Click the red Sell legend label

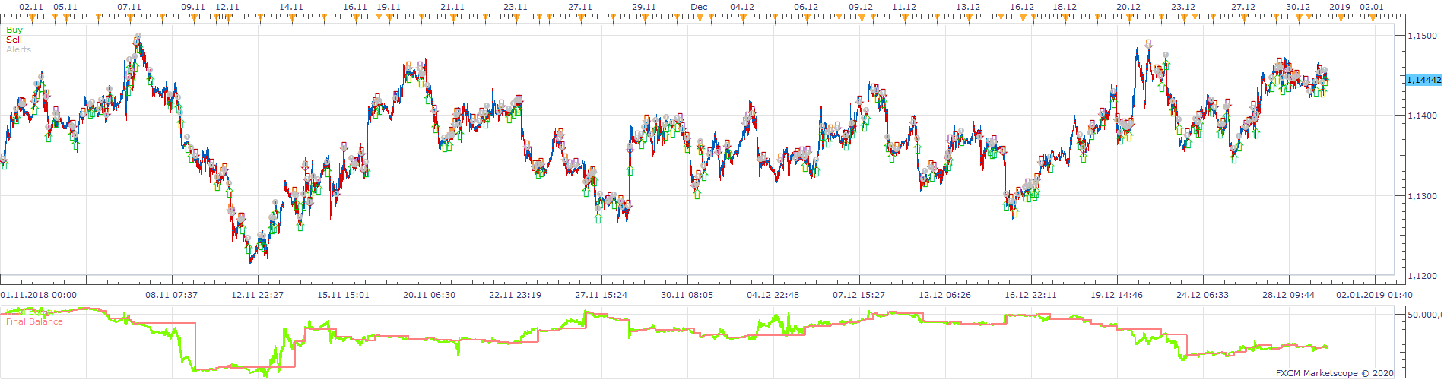click(14, 40)
